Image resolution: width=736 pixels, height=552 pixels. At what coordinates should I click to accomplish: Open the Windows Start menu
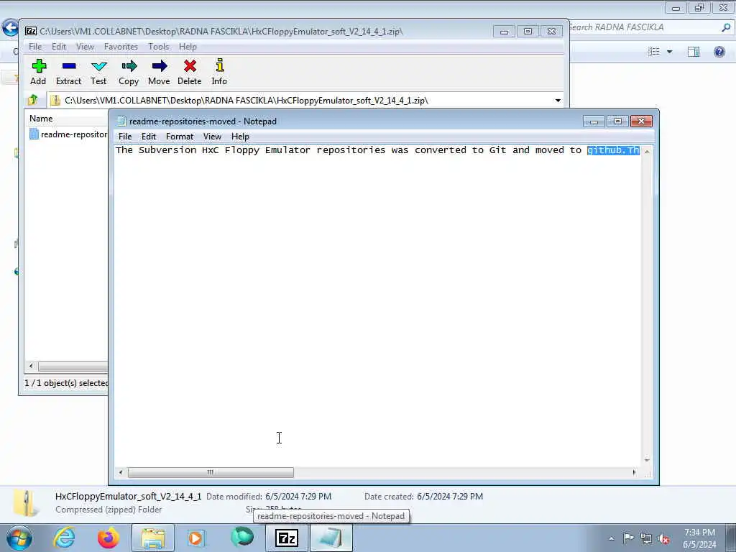(19, 538)
